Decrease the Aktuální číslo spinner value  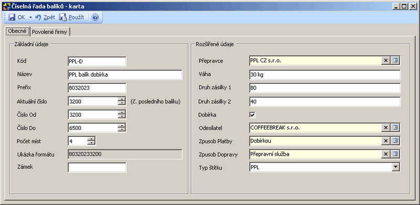[x=122, y=104]
